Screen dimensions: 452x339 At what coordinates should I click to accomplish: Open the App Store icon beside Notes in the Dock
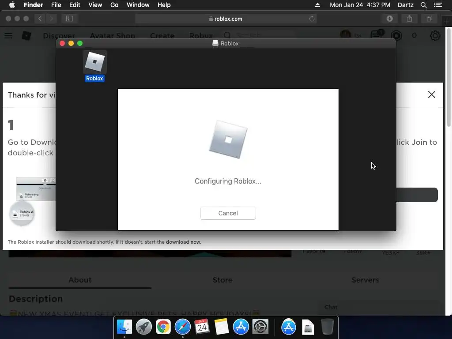tap(241, 327)
